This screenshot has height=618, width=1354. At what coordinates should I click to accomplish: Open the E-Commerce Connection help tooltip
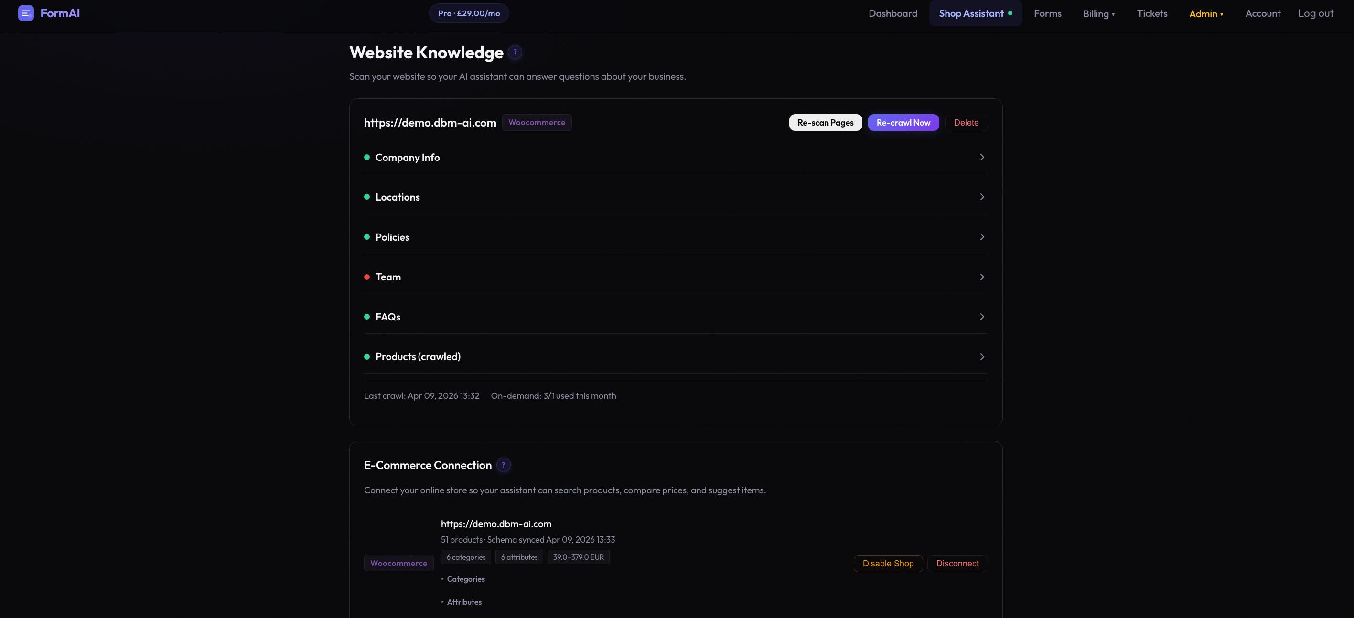pyautogui.click(x=504, y=465)
